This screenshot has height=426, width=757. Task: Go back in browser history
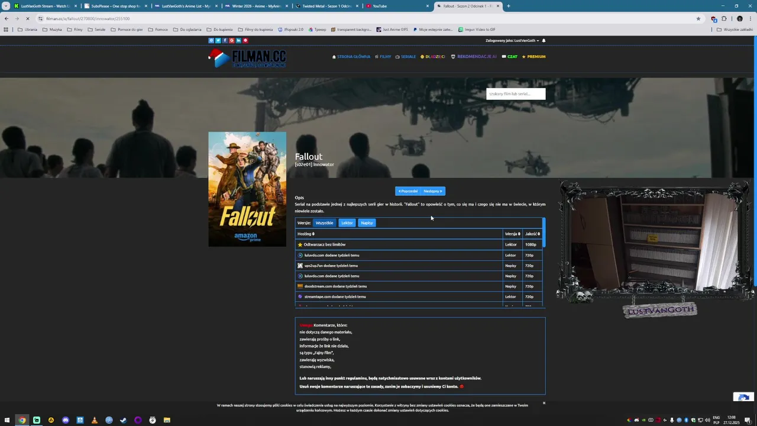coord(7,18)
